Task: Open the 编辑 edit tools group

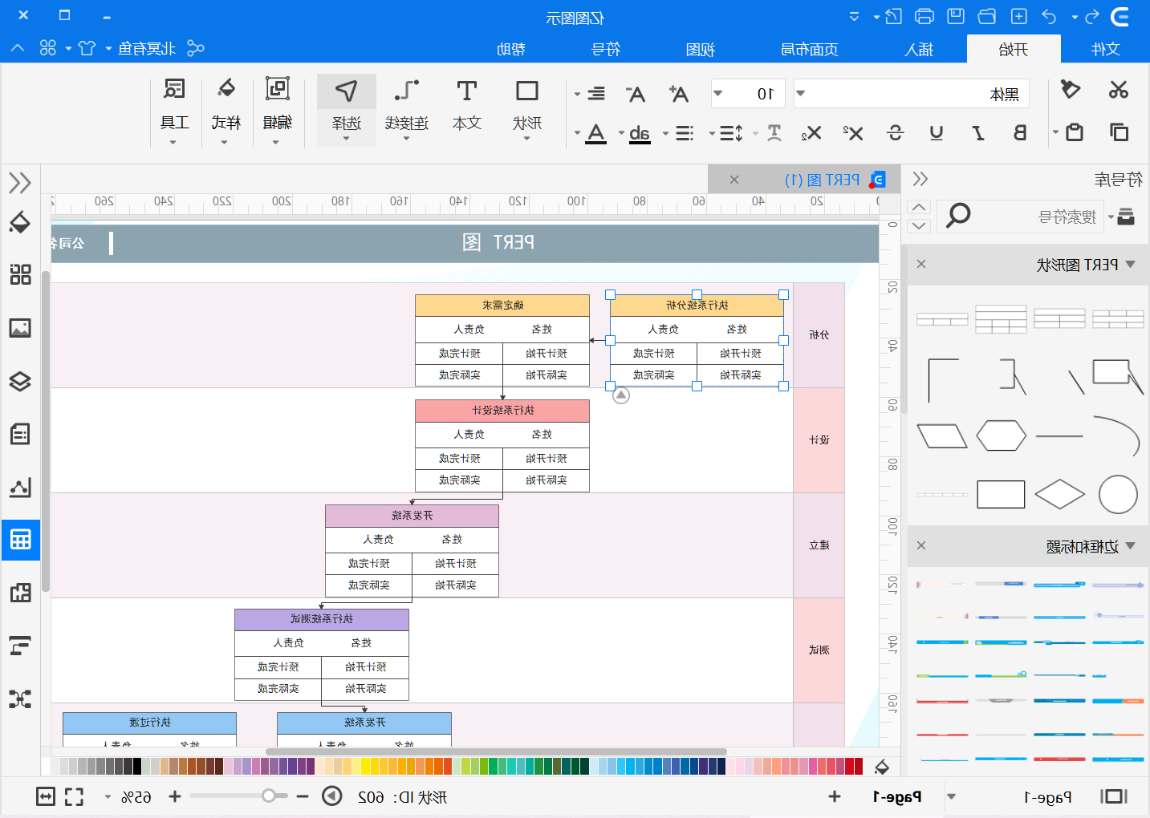Action: click(277, 110)
